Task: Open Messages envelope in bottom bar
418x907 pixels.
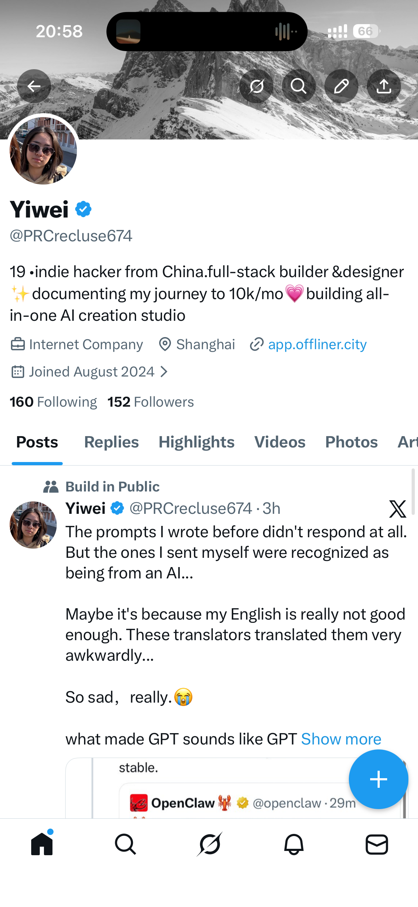Action: (x=377, y=844)
